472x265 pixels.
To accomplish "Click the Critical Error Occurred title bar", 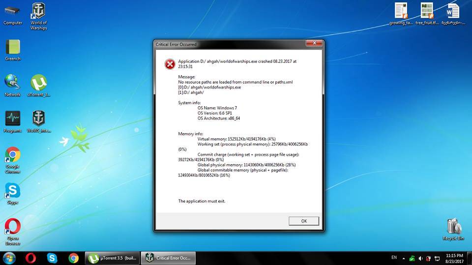I will click(230, 44).
